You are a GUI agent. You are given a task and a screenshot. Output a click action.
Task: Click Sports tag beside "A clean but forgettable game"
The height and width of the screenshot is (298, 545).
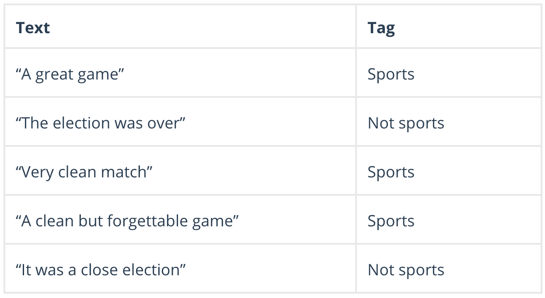[391, 221]
